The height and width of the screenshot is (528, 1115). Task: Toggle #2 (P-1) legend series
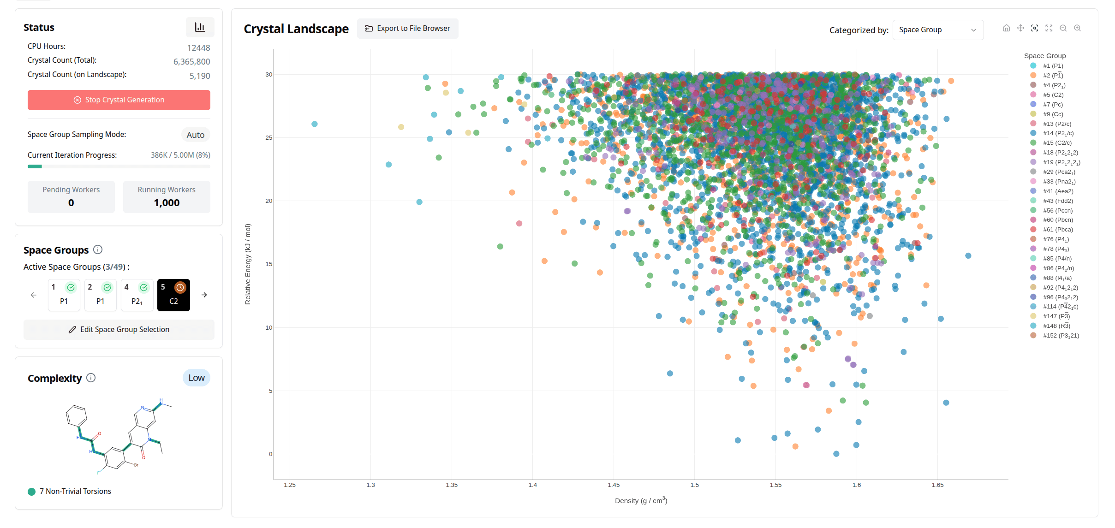[1053, 76]
